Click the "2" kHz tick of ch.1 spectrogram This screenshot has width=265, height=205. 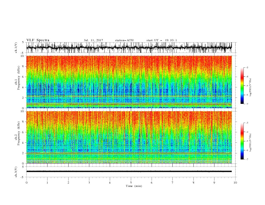pos(23,98)
